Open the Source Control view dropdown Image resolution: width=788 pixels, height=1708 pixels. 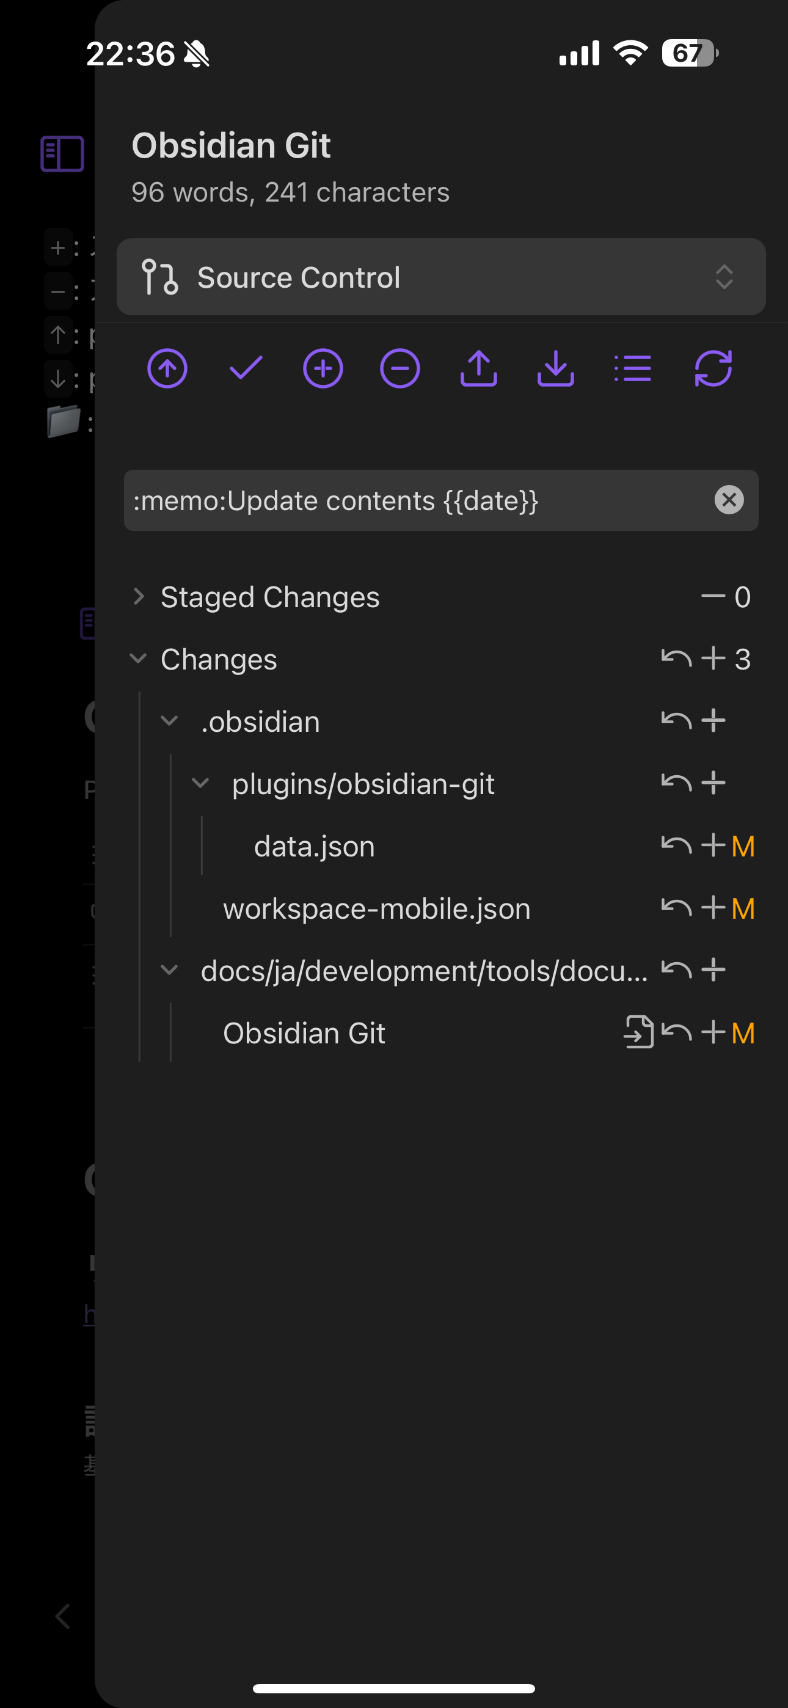[x=441, y=277]
